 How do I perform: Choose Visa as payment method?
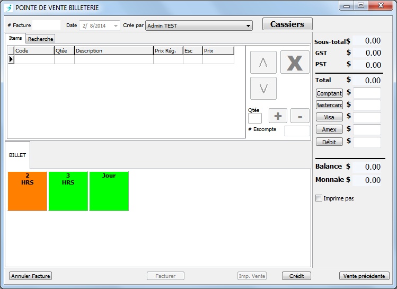(329, 117)
